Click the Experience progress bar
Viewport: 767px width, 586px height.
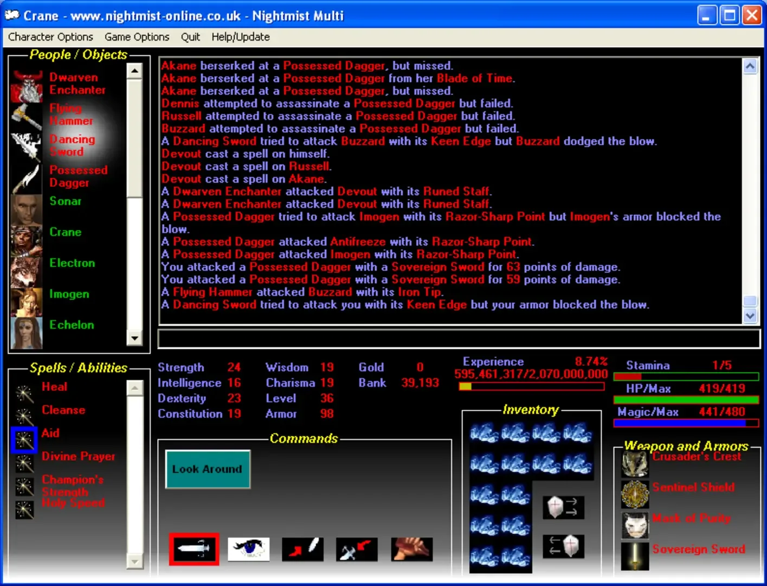tap(531, 386)
